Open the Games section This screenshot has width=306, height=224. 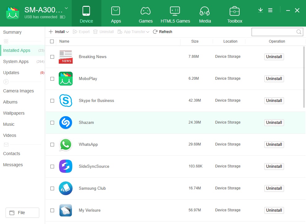click(146, 11)
